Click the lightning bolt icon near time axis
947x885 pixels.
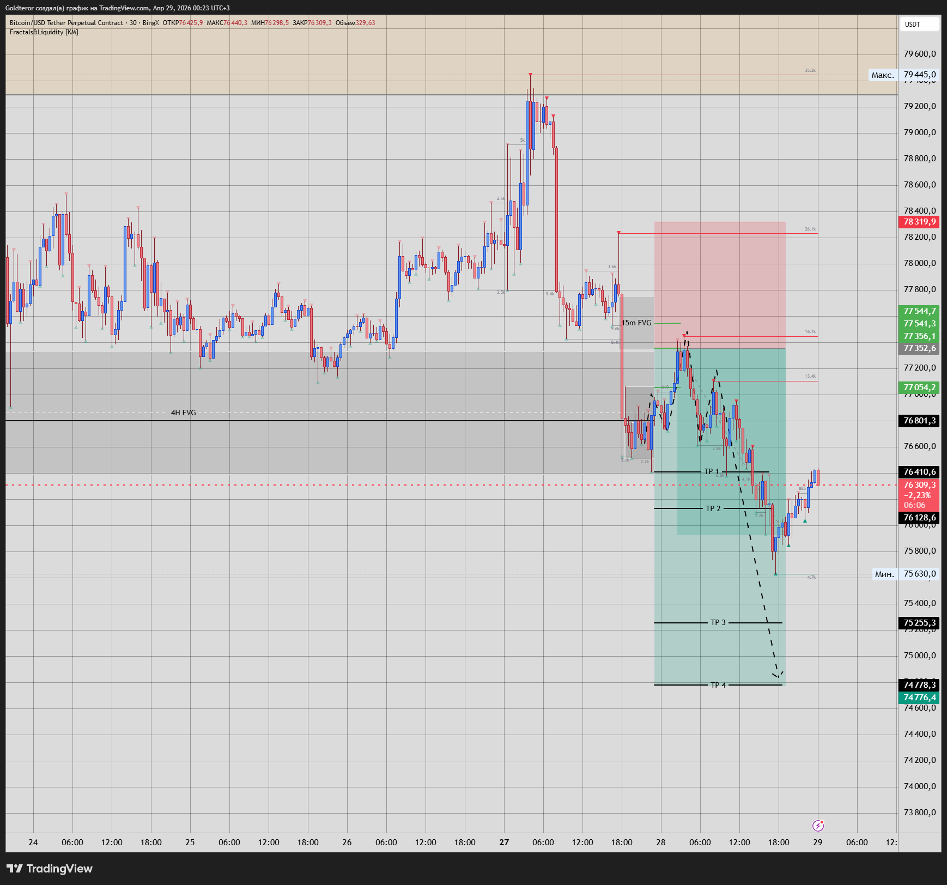coord(818,826)
